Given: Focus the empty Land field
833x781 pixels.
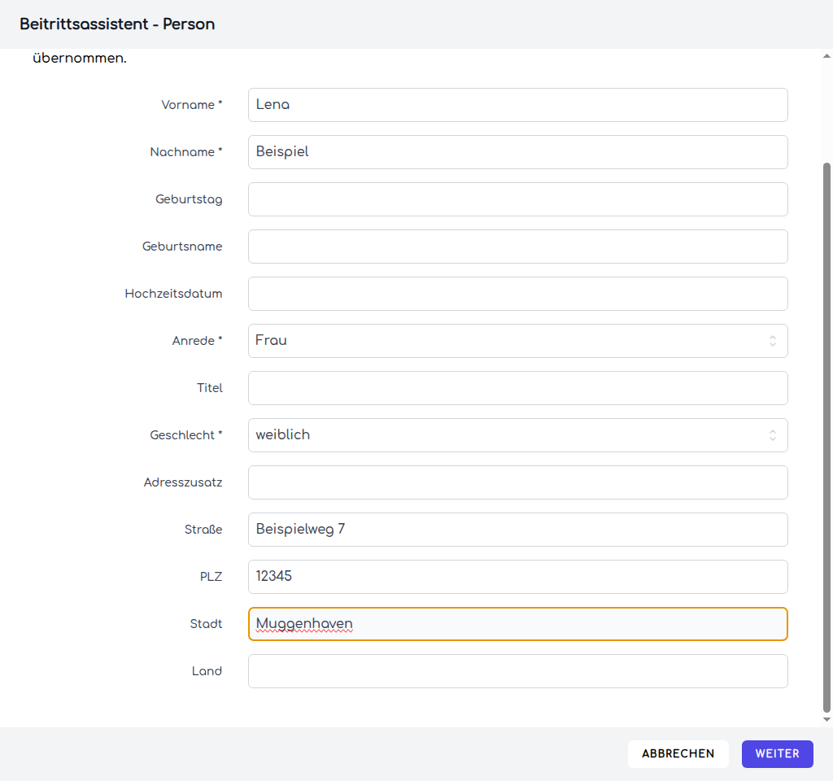Looking at the screenshot, I should click(518, 671).
